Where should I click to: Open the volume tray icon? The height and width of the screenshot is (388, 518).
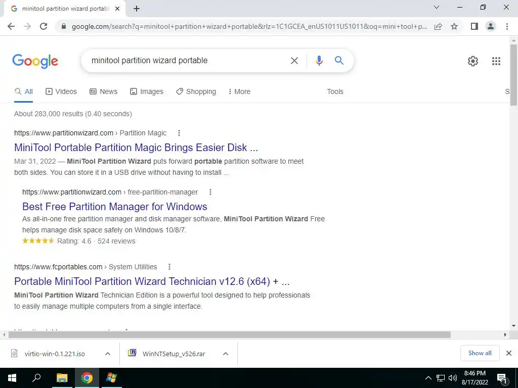pyautogui.click(x=453, y=378)
